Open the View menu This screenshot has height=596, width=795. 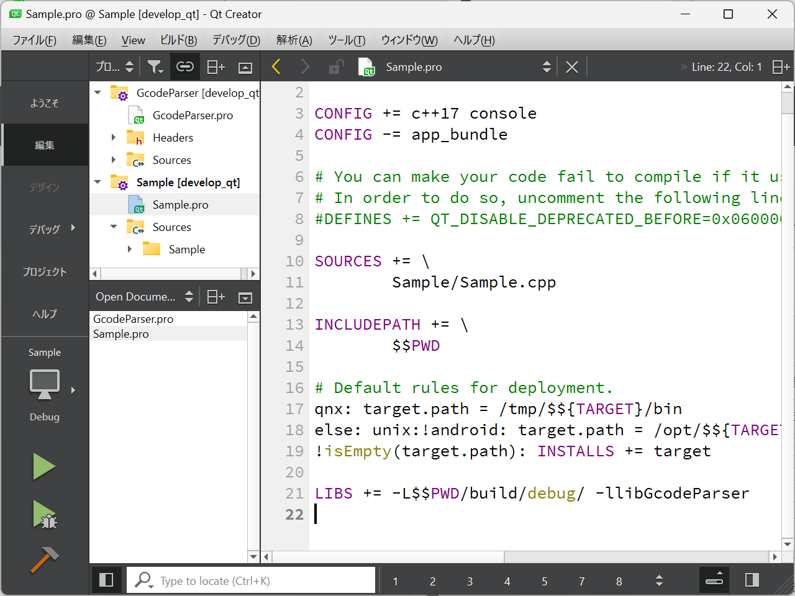tap(134, 40)
